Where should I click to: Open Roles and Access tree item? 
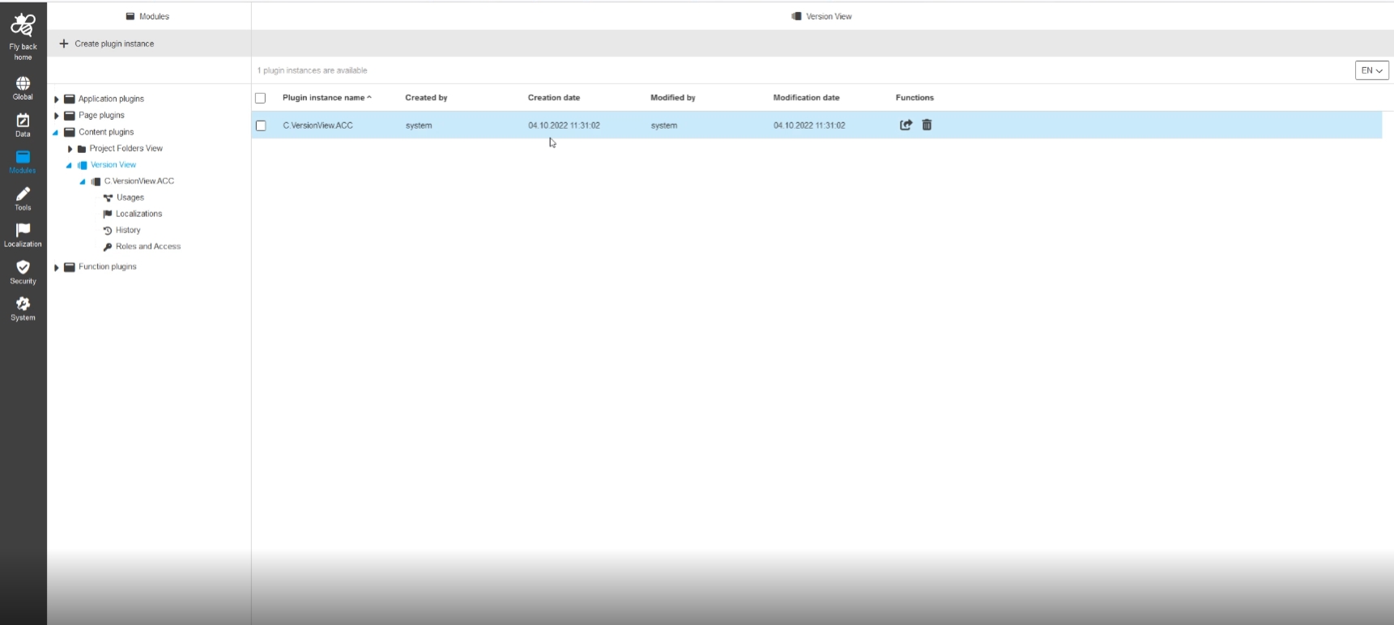click(148, 247)
